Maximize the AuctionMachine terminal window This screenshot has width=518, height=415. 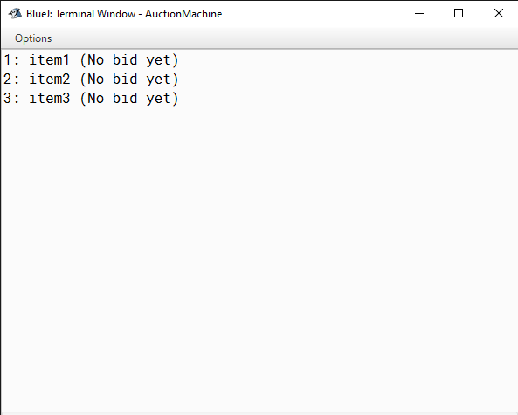coord(459,14)
